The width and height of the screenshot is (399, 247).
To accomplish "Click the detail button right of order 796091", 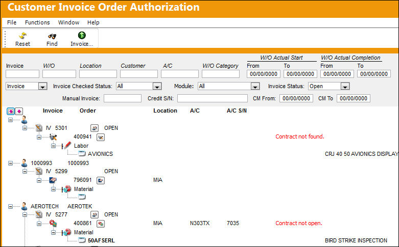I will coord(101,181).
